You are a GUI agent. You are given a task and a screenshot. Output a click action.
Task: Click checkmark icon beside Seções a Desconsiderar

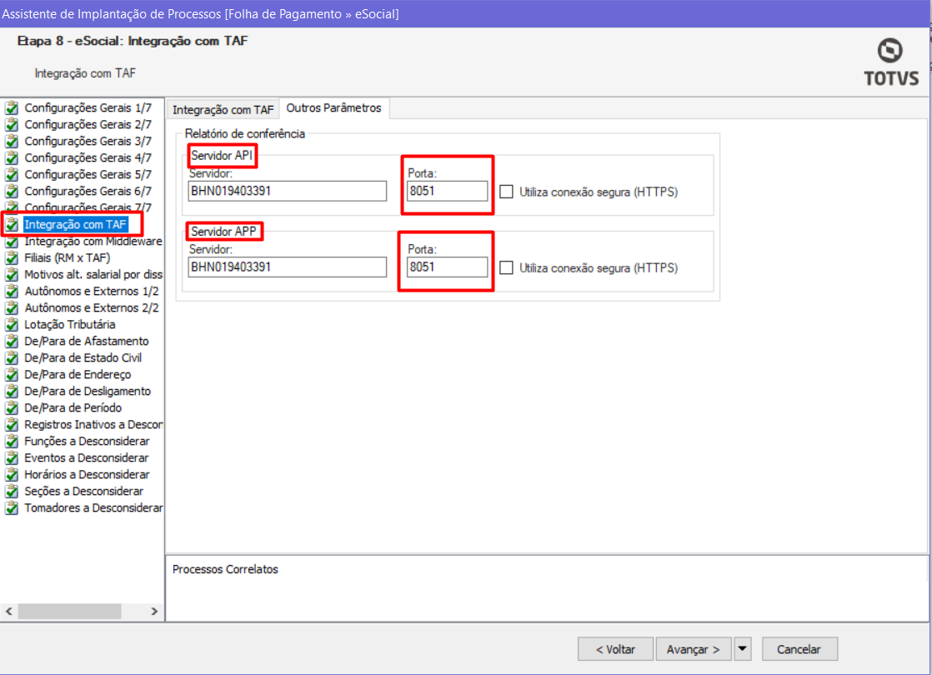coord(12,491)
